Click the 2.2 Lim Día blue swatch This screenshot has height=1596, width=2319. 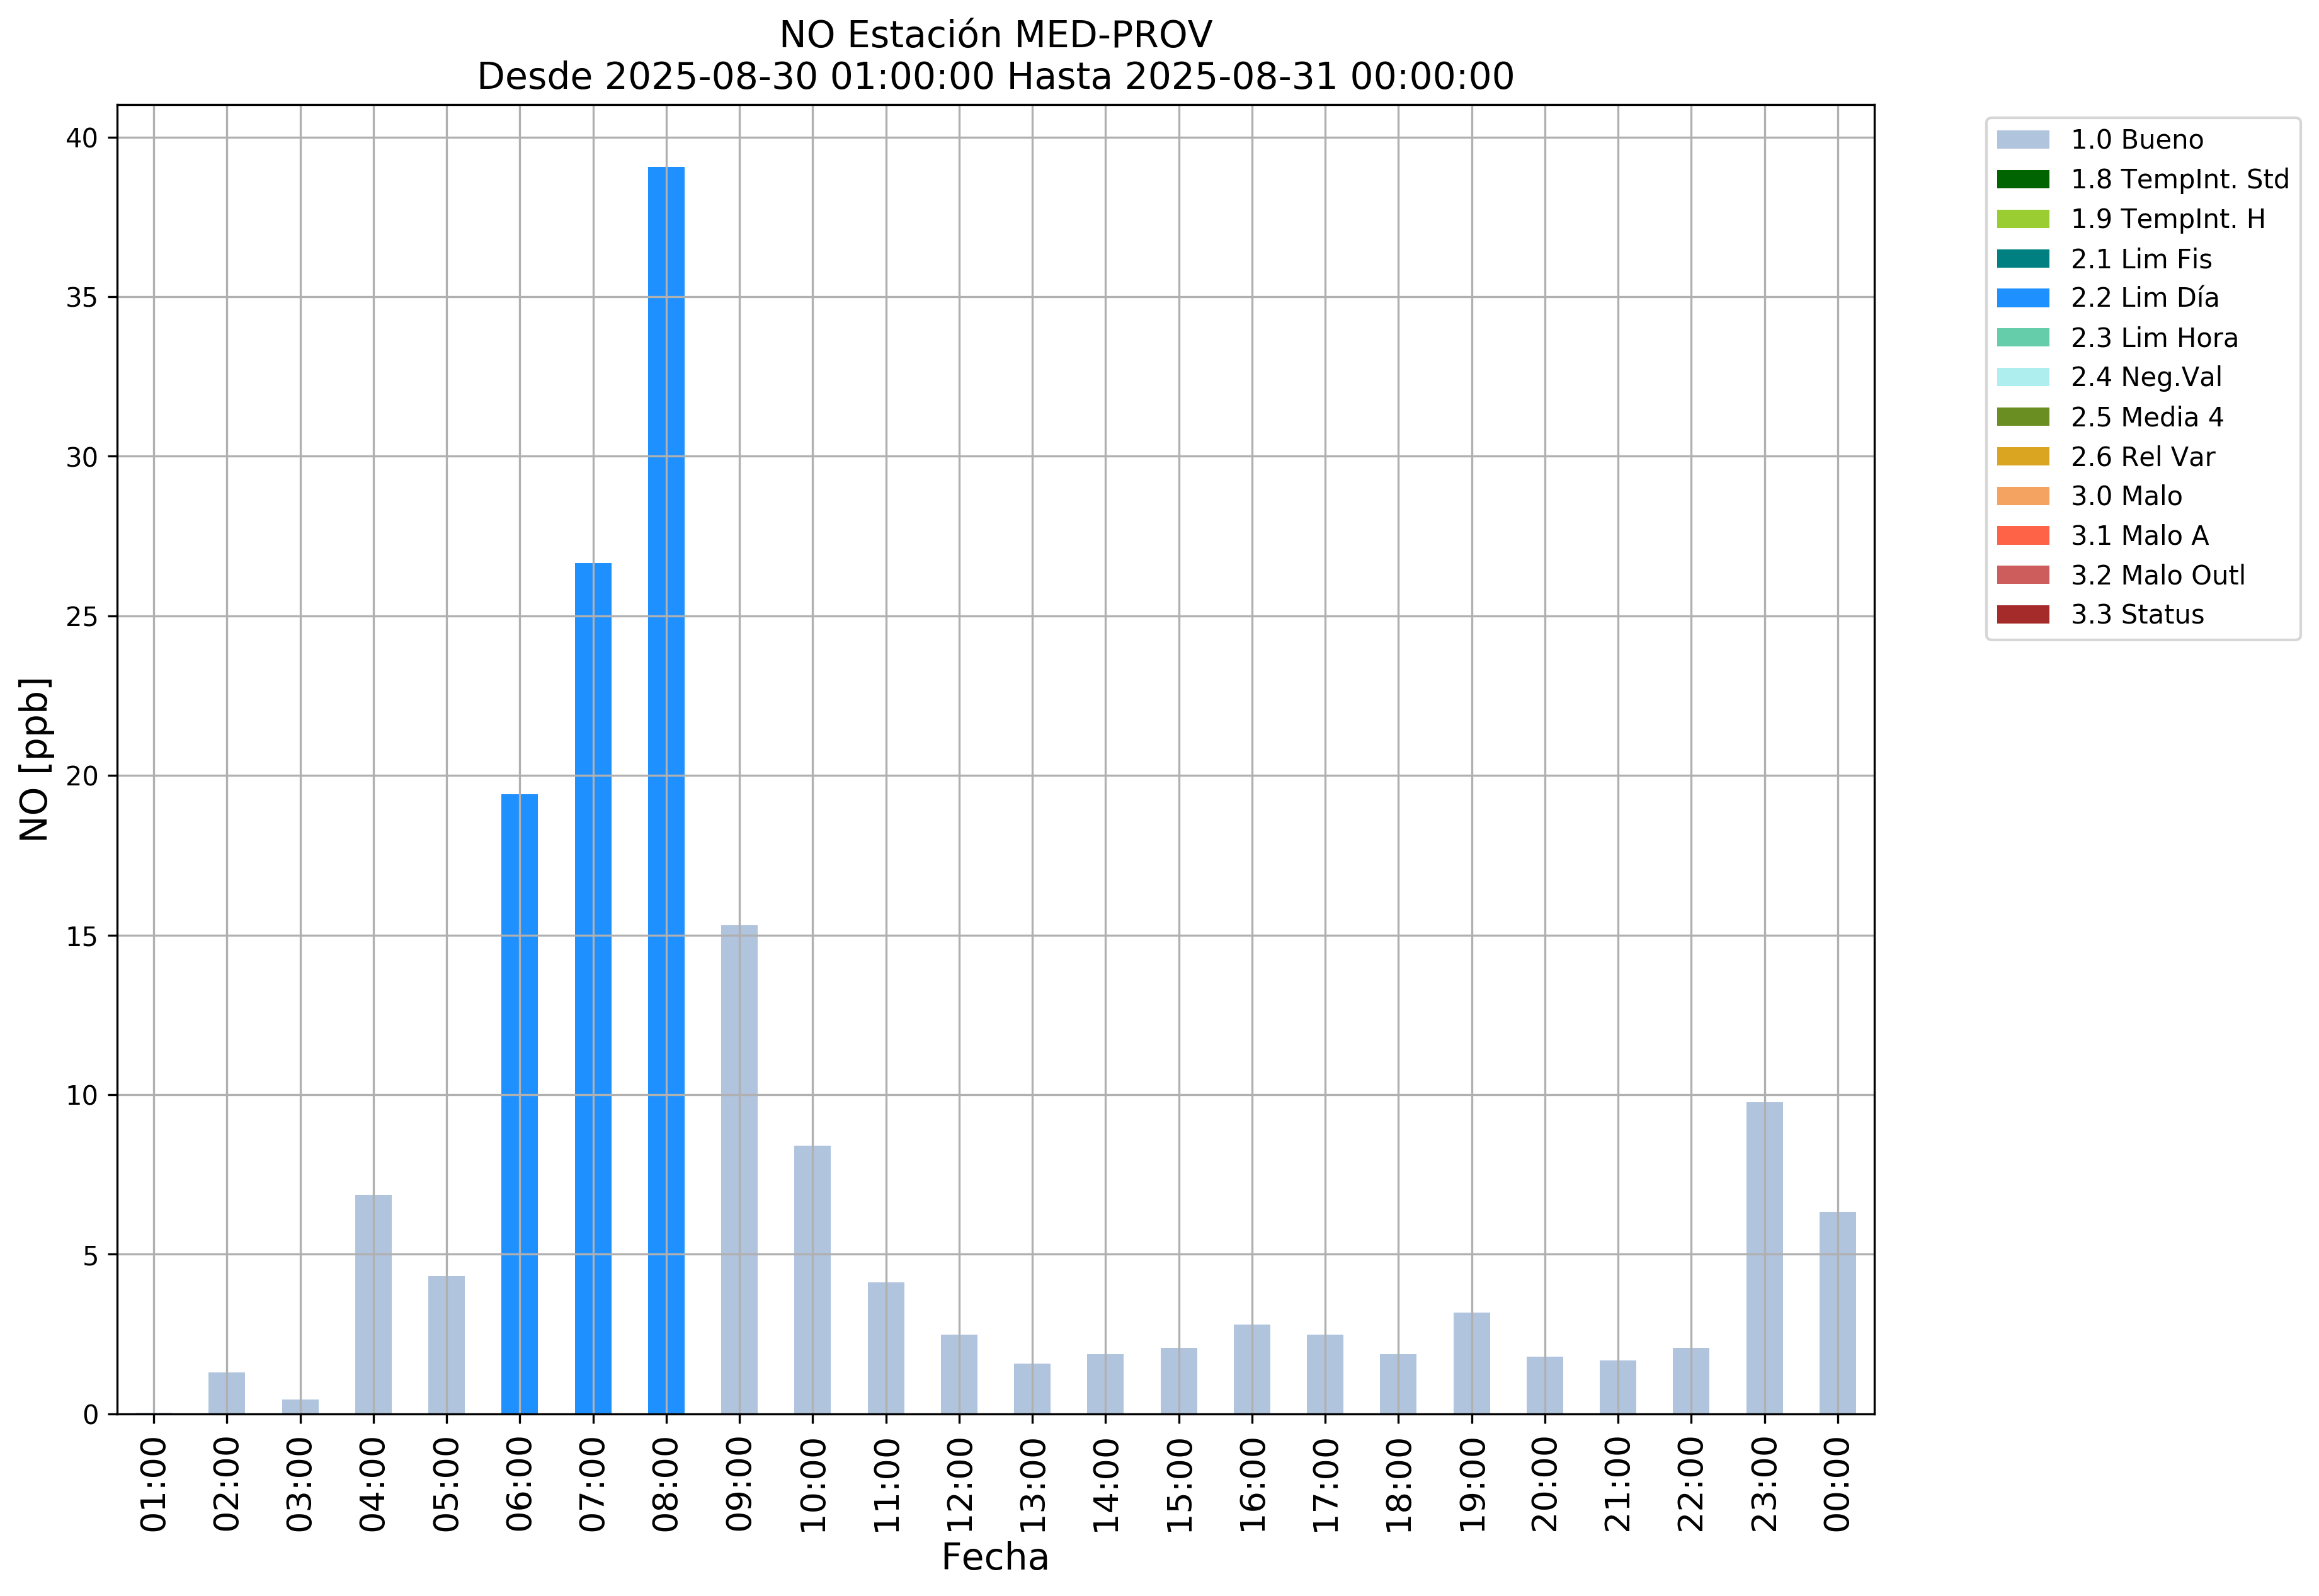tap(2022, 298)
